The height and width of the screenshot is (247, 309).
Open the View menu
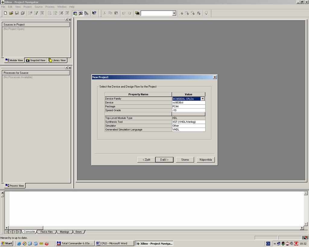[18, 7]
